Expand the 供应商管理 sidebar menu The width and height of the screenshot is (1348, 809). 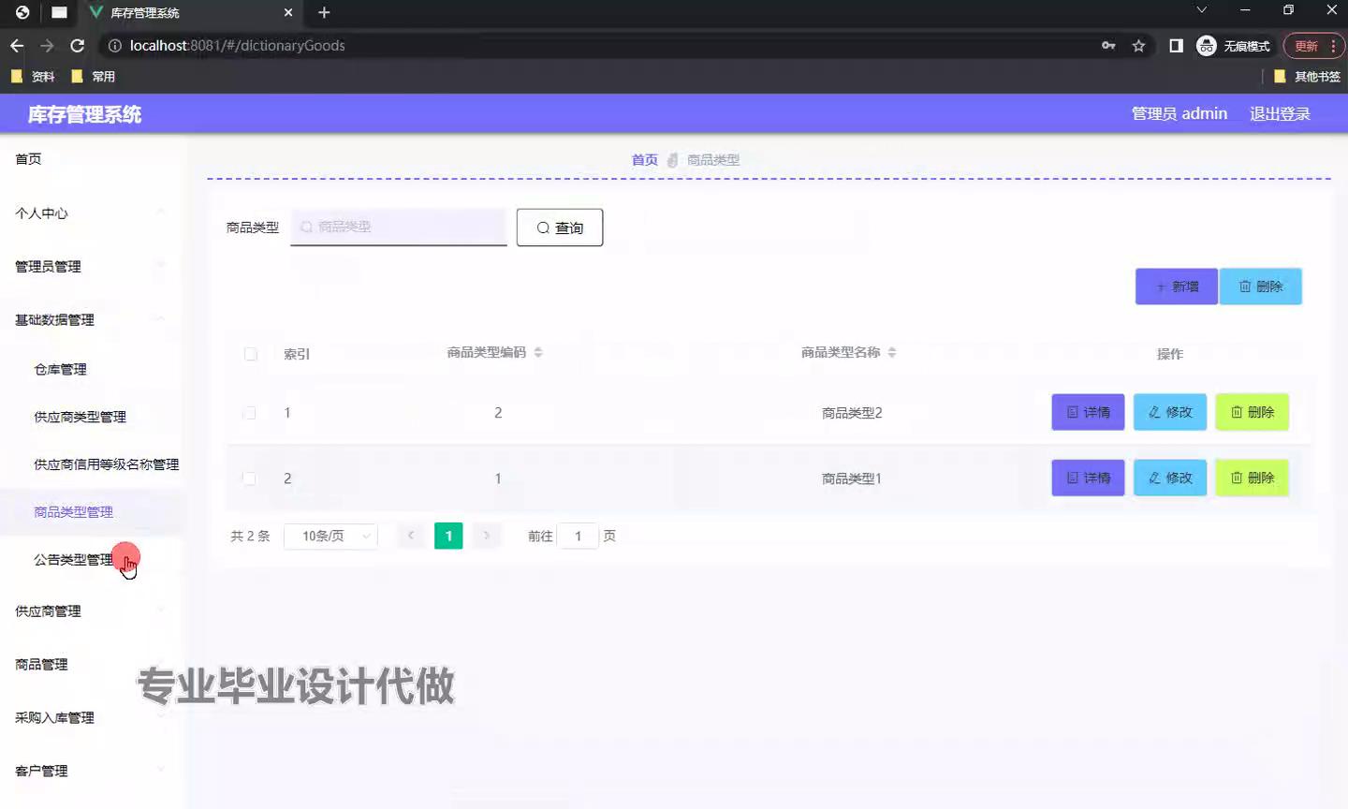pyautogui.click(x=48, y=611)
